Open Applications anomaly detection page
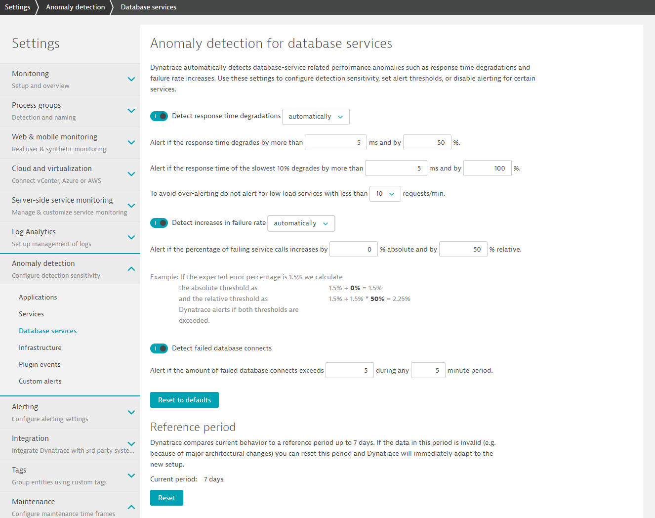The height and width of the screenshot is (518, 655). (38, 297)
